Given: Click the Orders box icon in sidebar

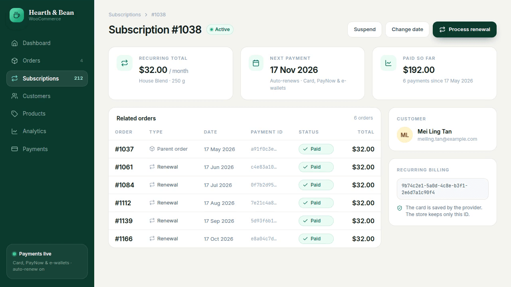Looking at the screenshot, I should (x=15, y=61).
